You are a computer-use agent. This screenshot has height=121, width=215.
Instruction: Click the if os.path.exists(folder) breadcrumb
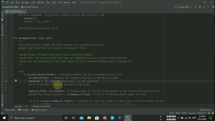41,106
